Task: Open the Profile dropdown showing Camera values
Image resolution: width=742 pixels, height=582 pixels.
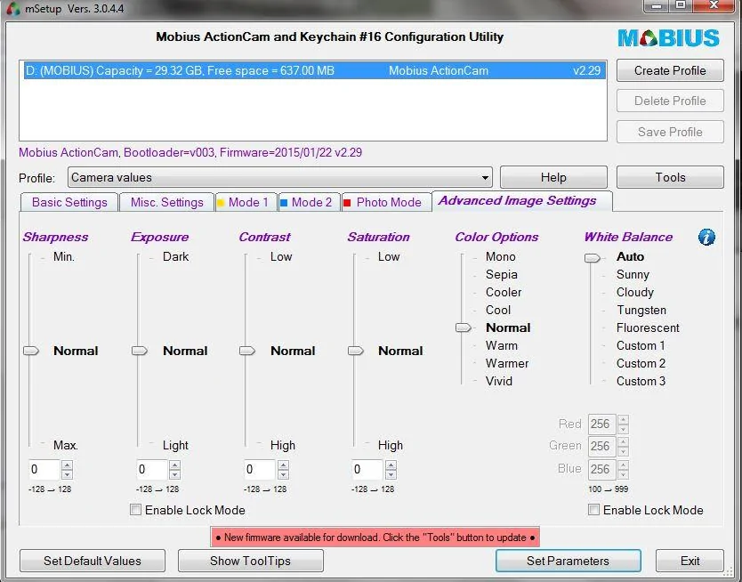Action: click(x=279, y=177)
